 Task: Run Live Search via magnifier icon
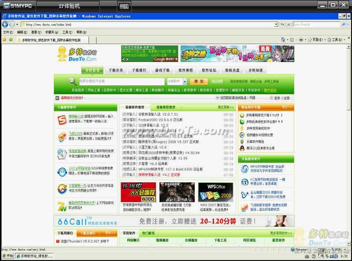click(343, 25)
